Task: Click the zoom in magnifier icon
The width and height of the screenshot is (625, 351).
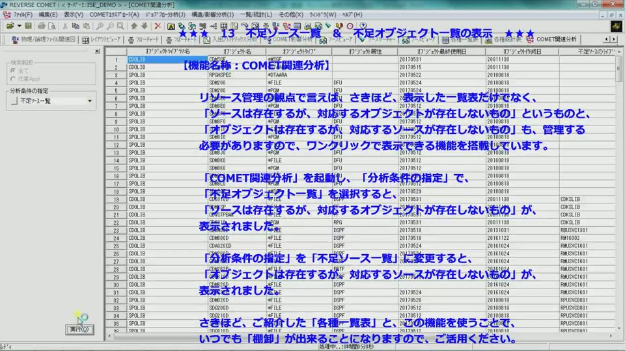Action: tap(100, 26)
